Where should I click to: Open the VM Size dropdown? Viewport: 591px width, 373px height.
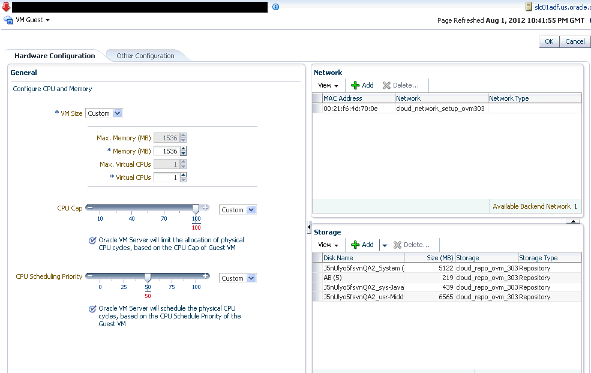104,113
